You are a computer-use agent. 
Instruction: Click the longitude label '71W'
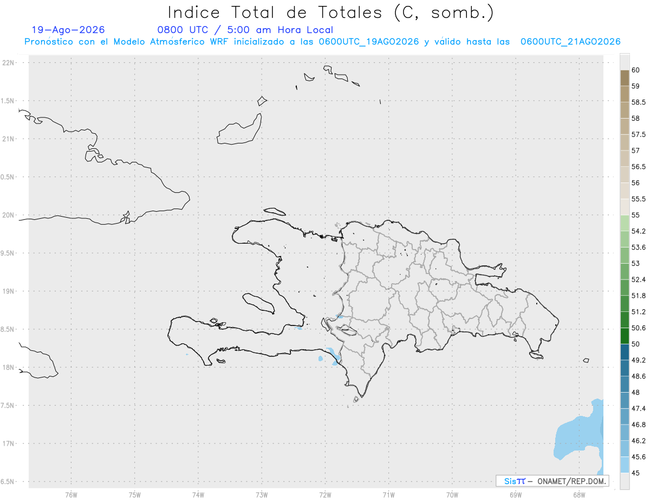coord(388,495)
